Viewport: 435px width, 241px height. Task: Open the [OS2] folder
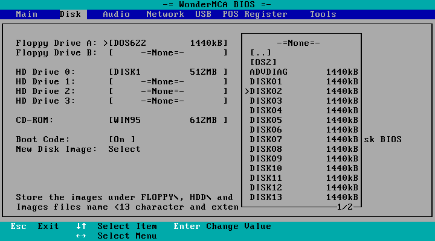coord(263,62)
